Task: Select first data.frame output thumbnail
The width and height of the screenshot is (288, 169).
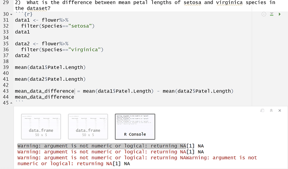Action: (41, 127)
